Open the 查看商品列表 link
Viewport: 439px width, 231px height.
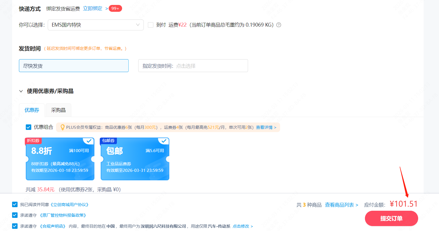pyautogui.click(x=341, y=205)
